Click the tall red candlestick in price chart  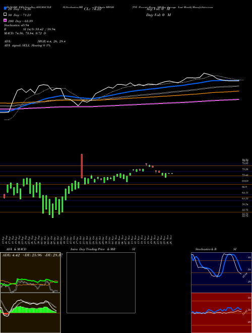coord(82,166)
